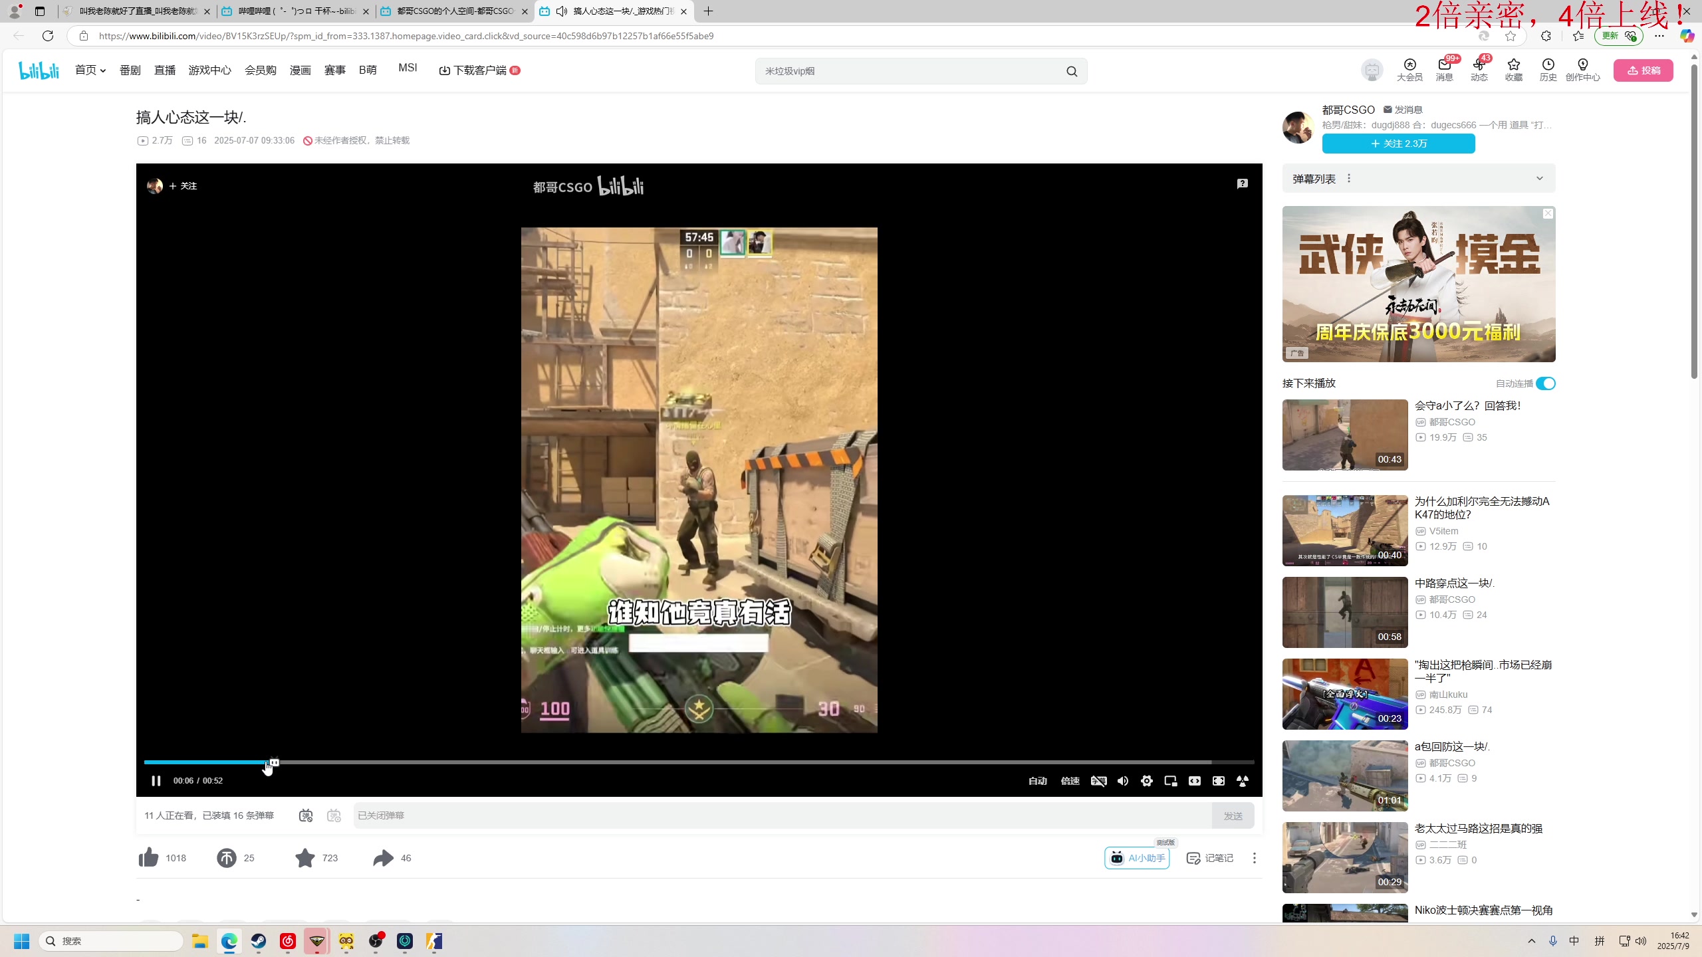Open video settings gear in player

click(x=1146, y=781)
